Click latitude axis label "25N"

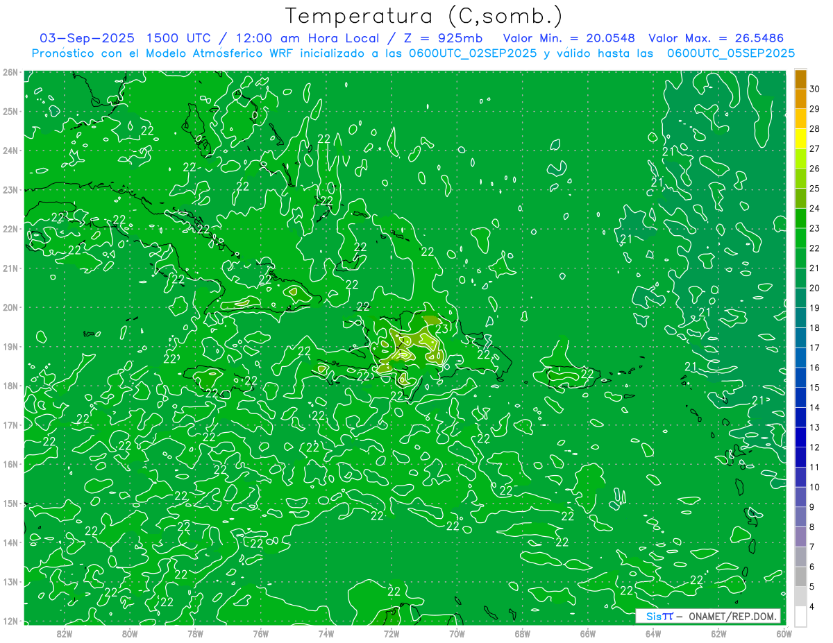click(x=10, y=111)
